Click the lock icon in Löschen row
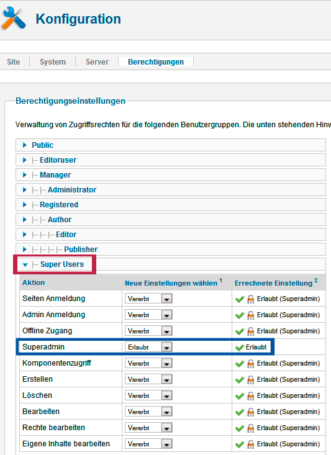This screenshot has height=455, width=331. point(250,396)
